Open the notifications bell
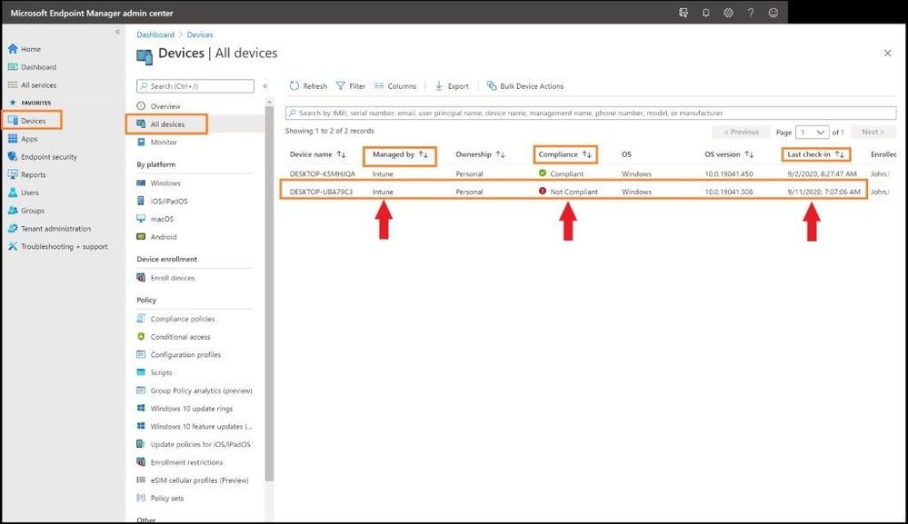Screen dimensions: 908x524 click(x=706, y=13)
